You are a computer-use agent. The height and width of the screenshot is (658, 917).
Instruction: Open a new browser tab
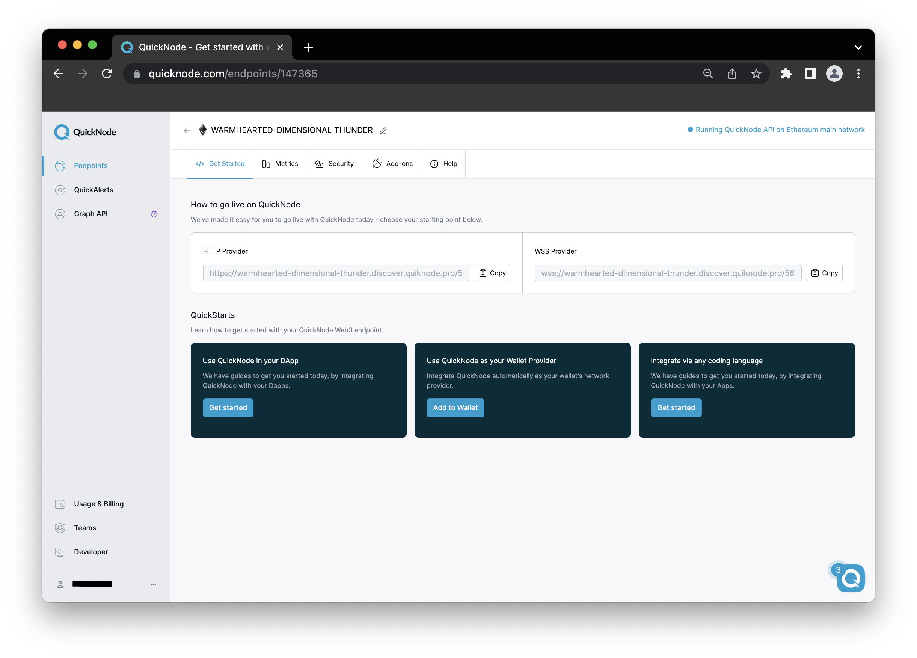coord(309,47)
